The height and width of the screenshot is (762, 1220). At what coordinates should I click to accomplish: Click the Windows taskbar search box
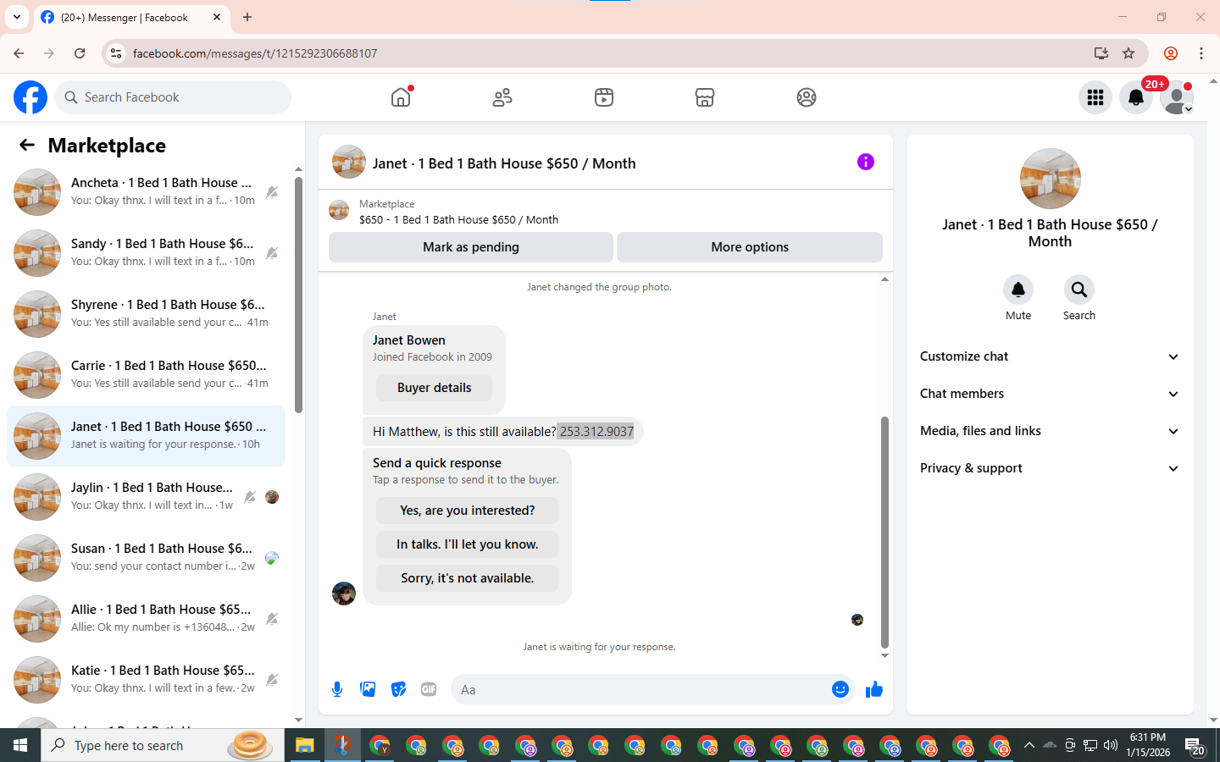pyautogui.click(x=163, y=745)
